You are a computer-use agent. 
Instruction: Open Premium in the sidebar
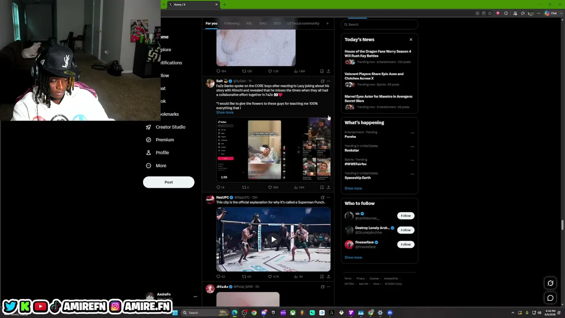point(160,140)
